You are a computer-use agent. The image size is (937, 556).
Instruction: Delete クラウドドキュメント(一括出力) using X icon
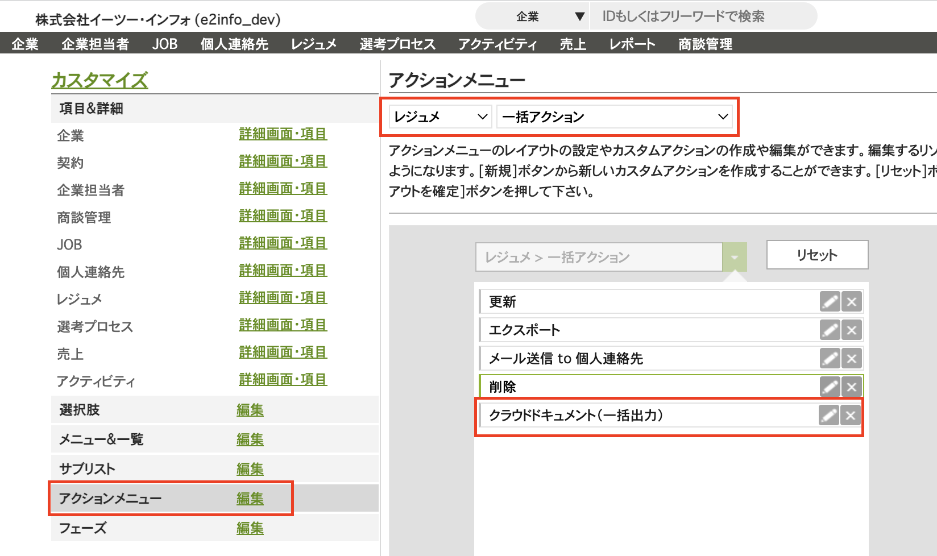pos(851,416)
